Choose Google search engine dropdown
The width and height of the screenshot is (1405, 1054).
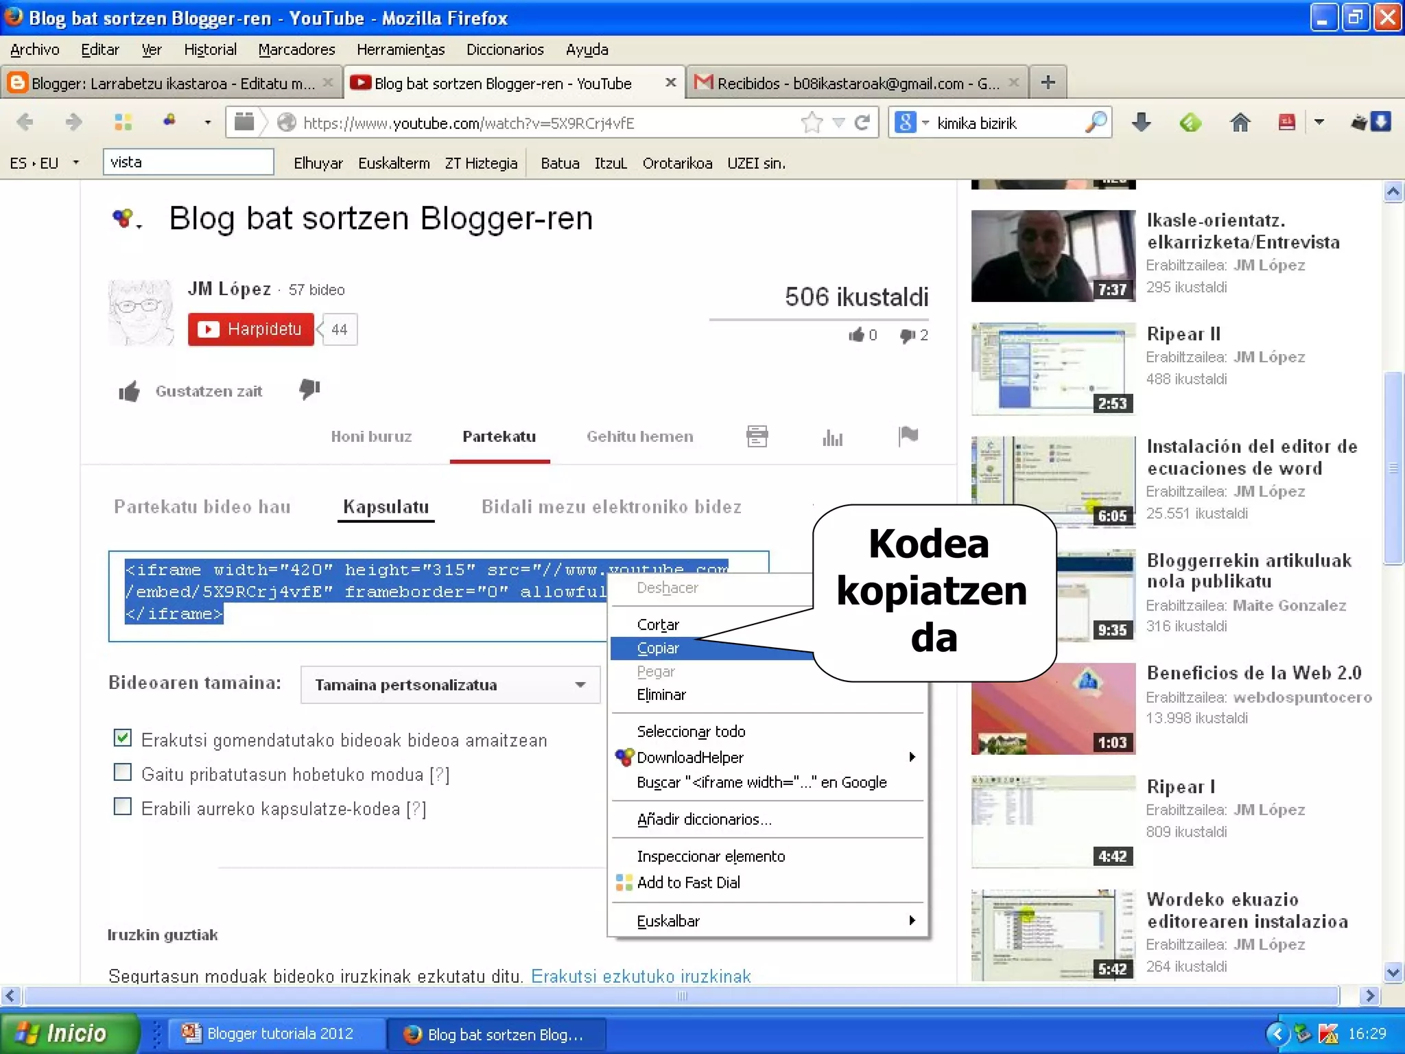(912, 123)
